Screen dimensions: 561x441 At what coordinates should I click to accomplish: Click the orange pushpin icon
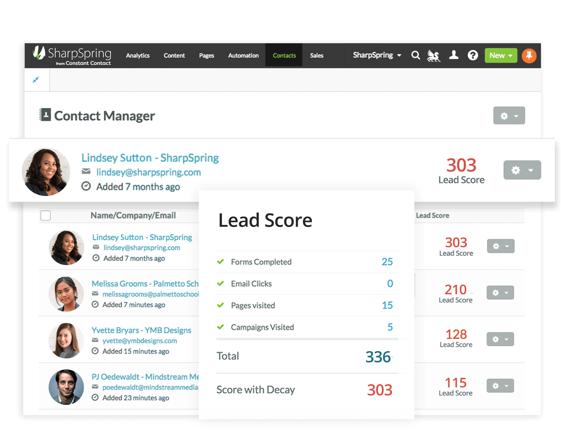click(x=529, y=55)
